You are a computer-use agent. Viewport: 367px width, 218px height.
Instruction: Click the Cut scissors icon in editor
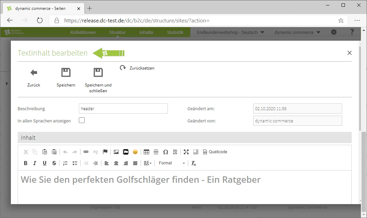[26, 152]
